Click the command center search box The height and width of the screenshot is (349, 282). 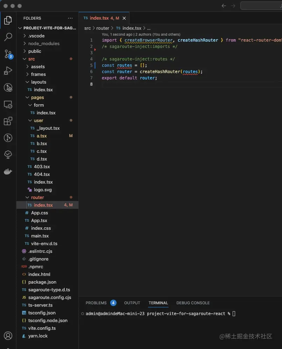(261, 6)
